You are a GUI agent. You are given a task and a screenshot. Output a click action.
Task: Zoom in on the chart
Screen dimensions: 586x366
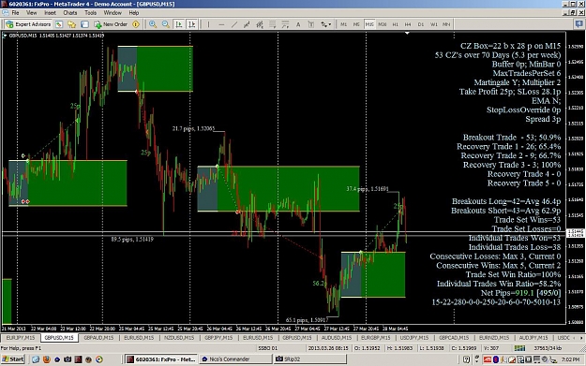pyautogui.click(x=153, y=24)
